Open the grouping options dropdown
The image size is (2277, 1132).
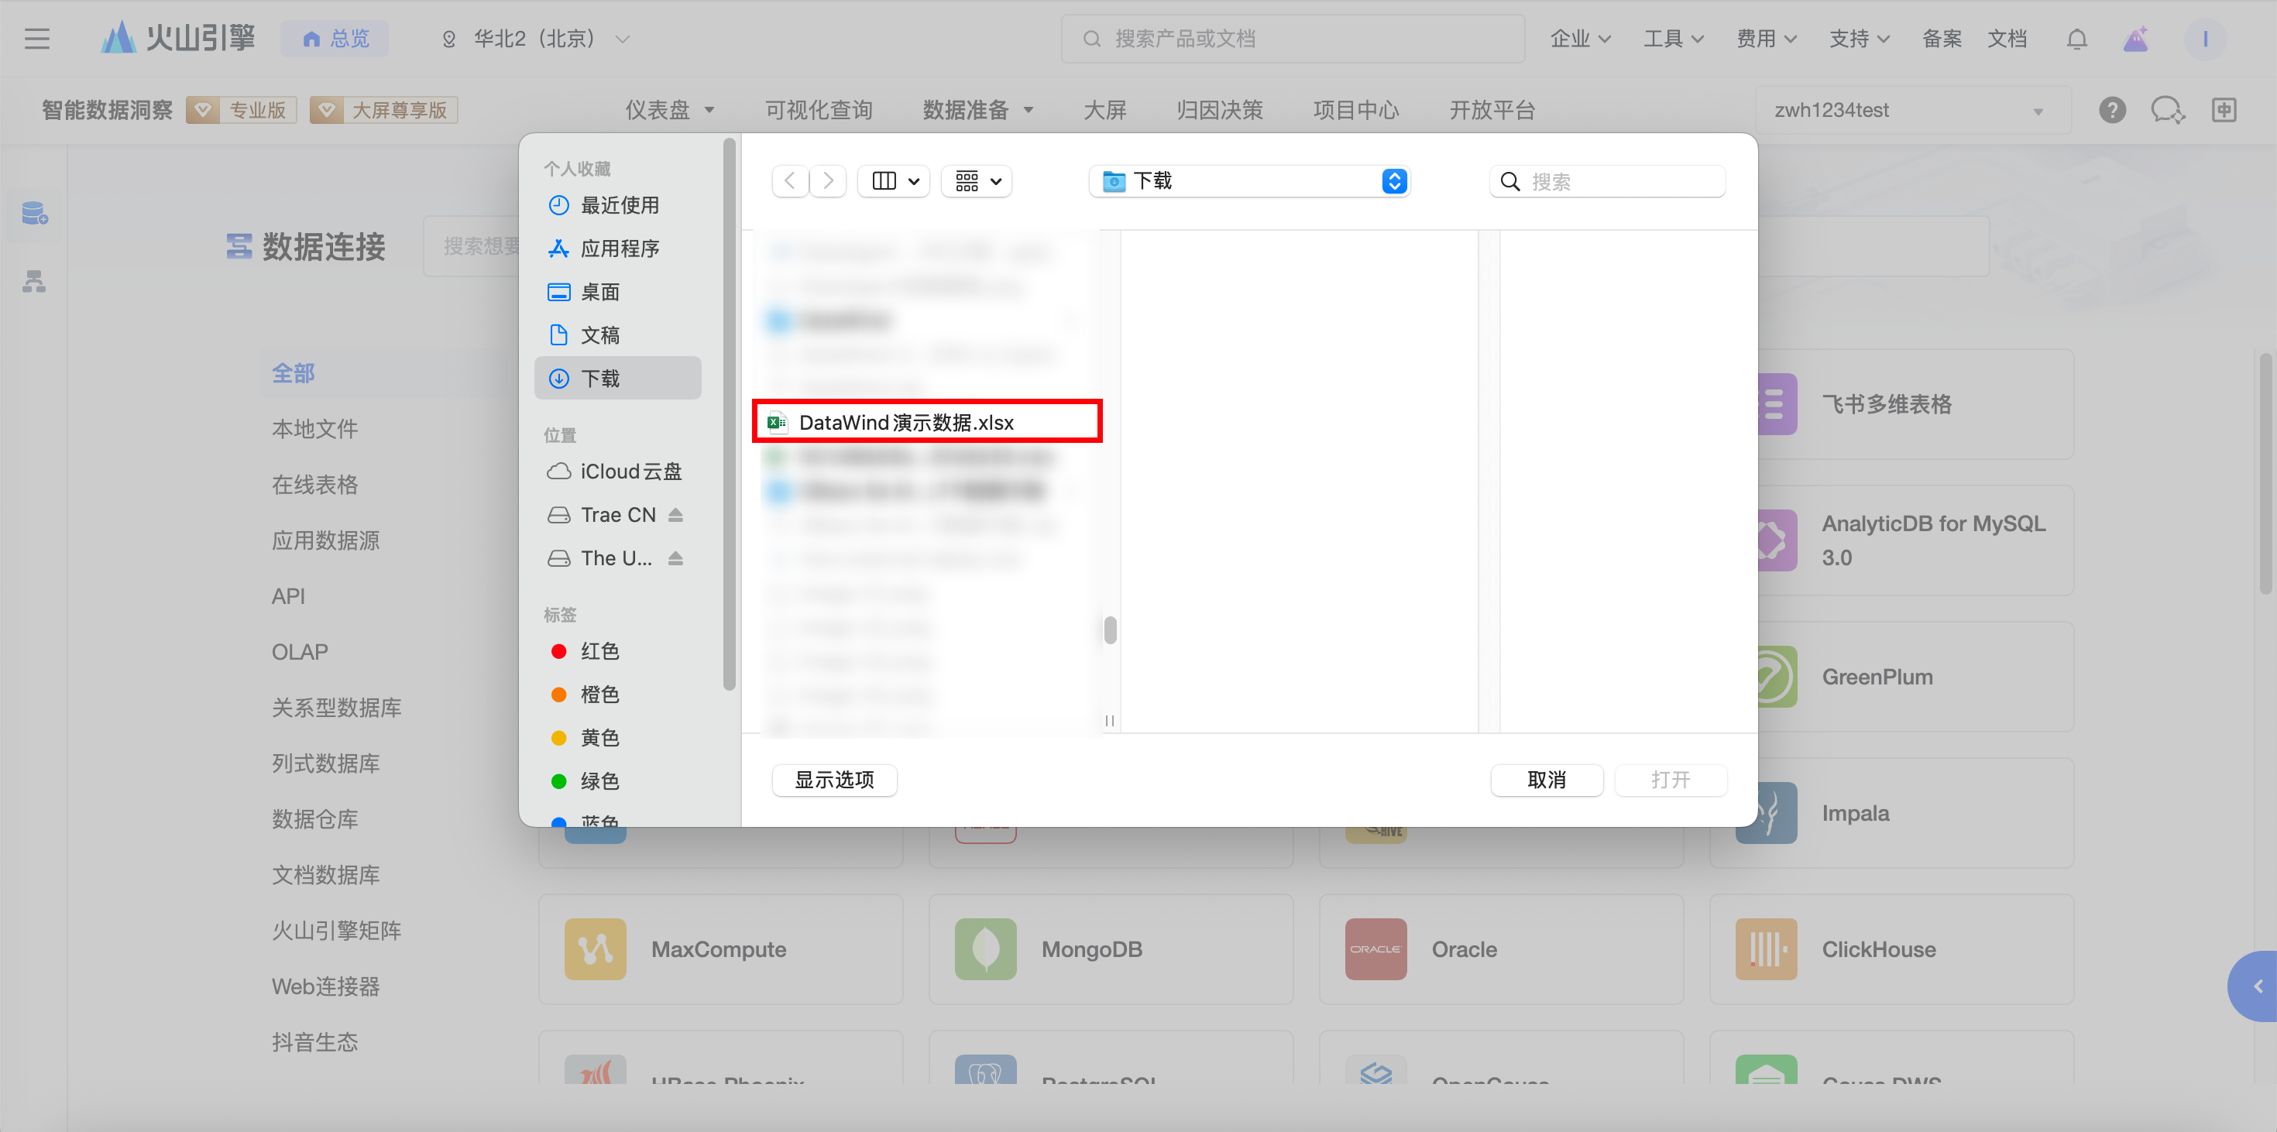[x=977, y=181]
